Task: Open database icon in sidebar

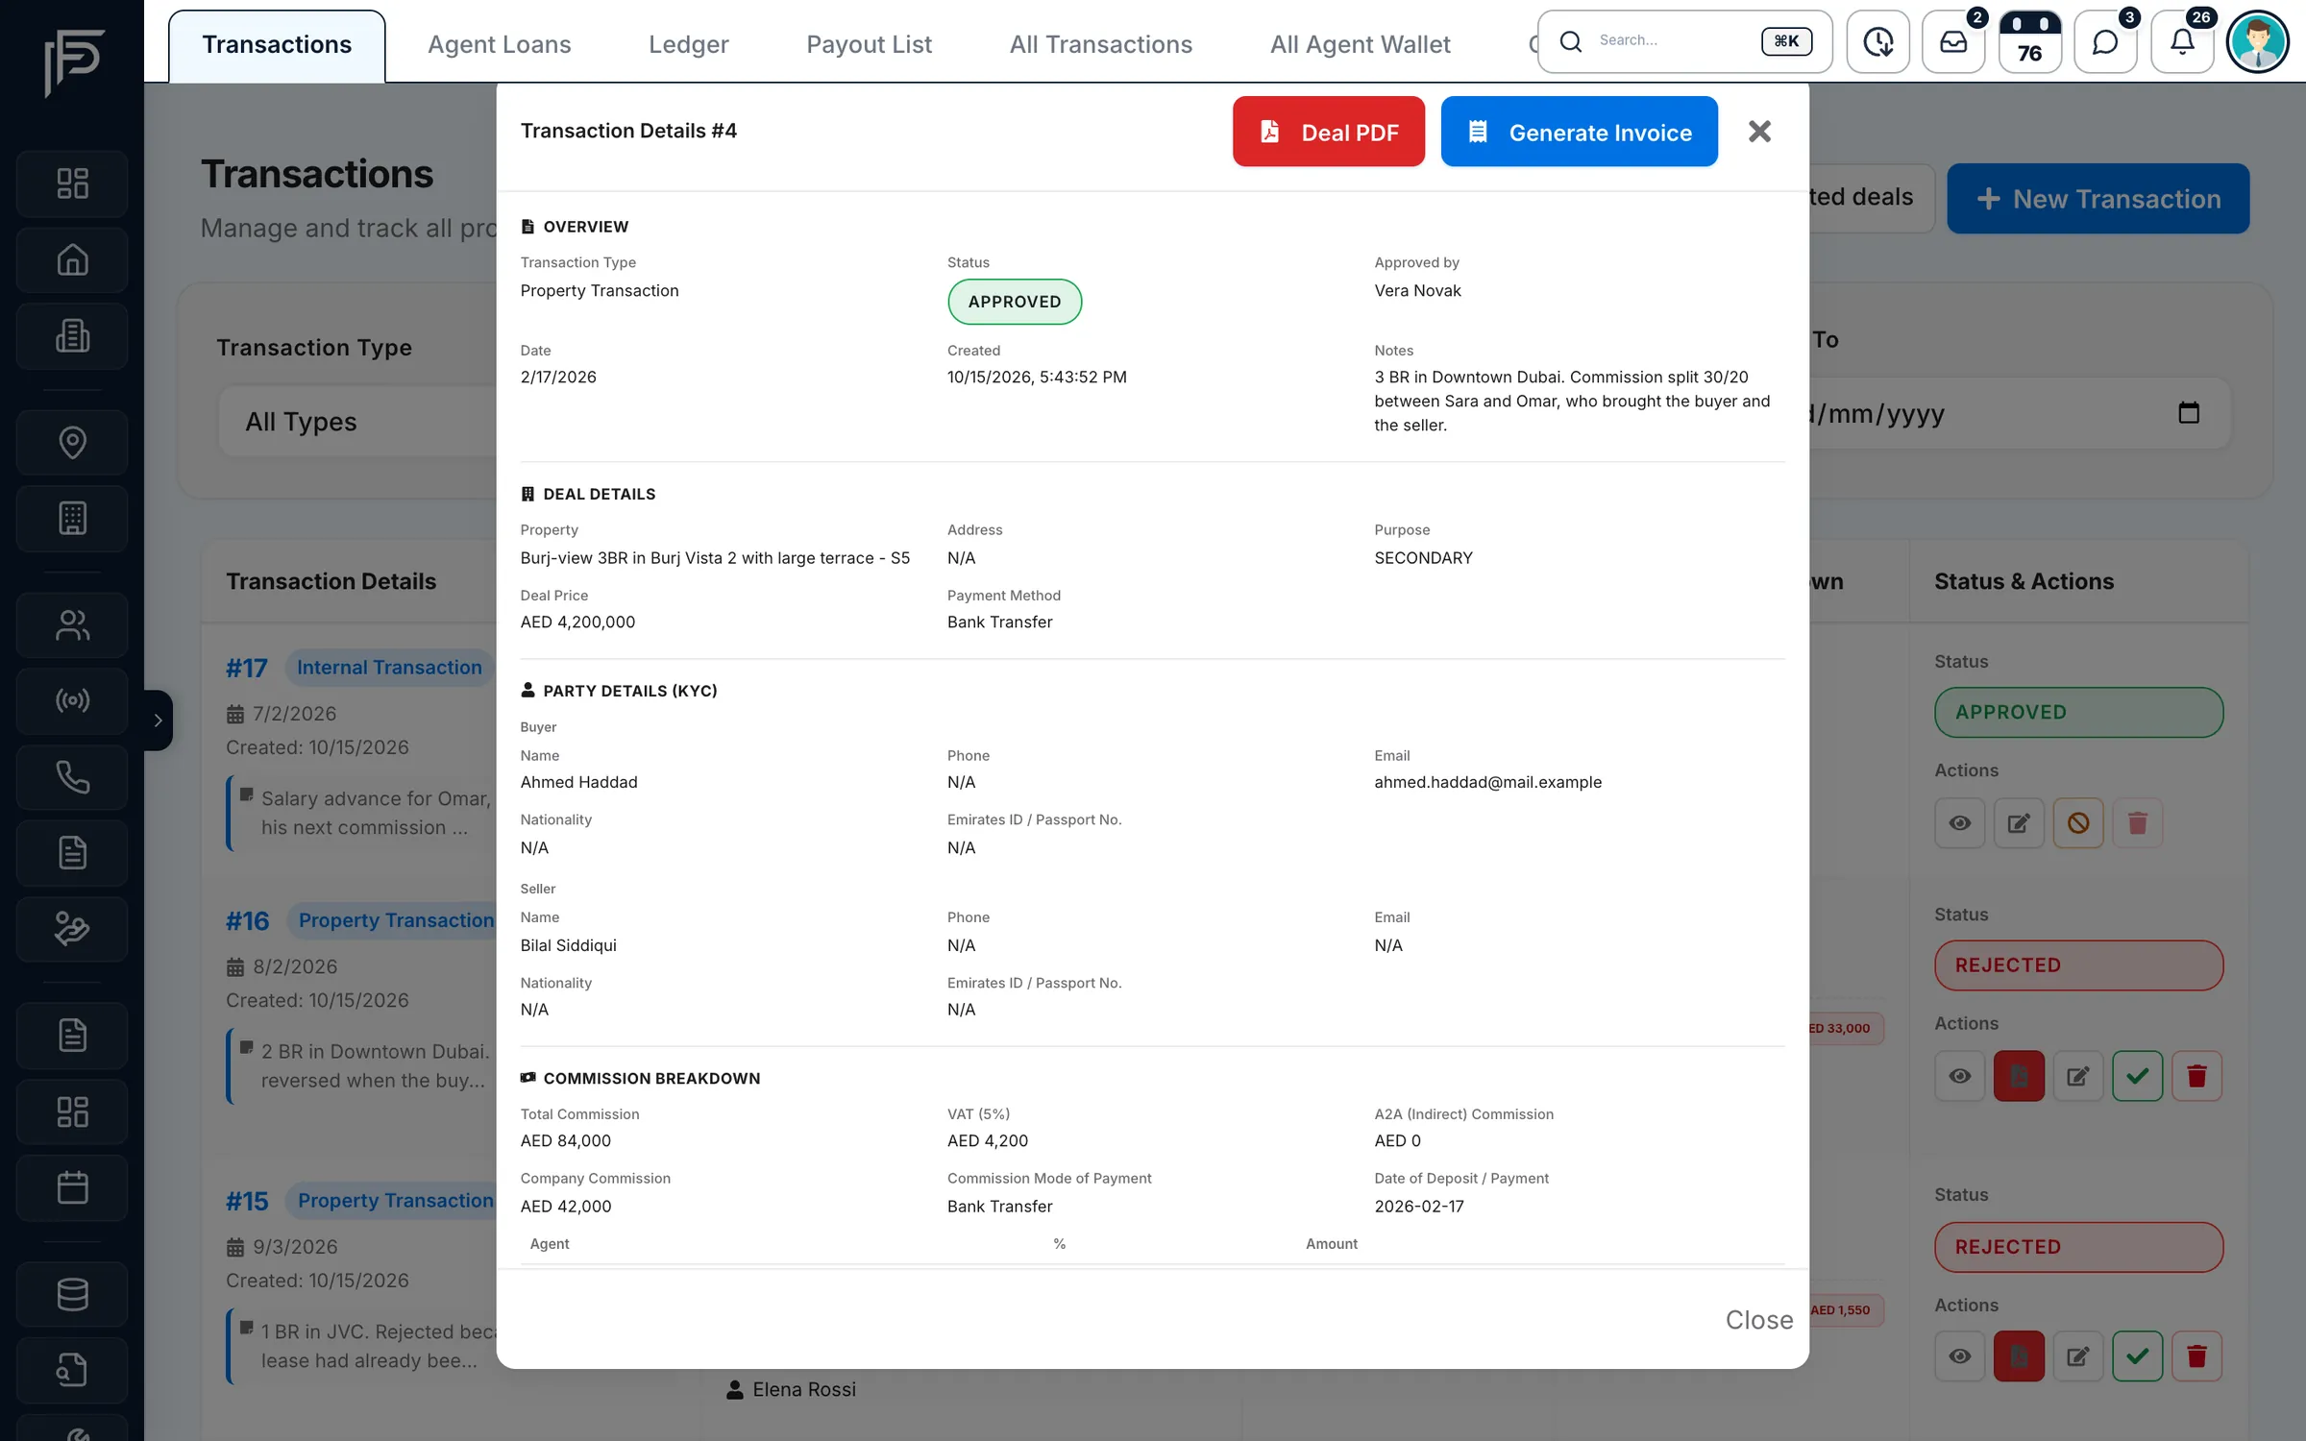Action: point(72,1293)
